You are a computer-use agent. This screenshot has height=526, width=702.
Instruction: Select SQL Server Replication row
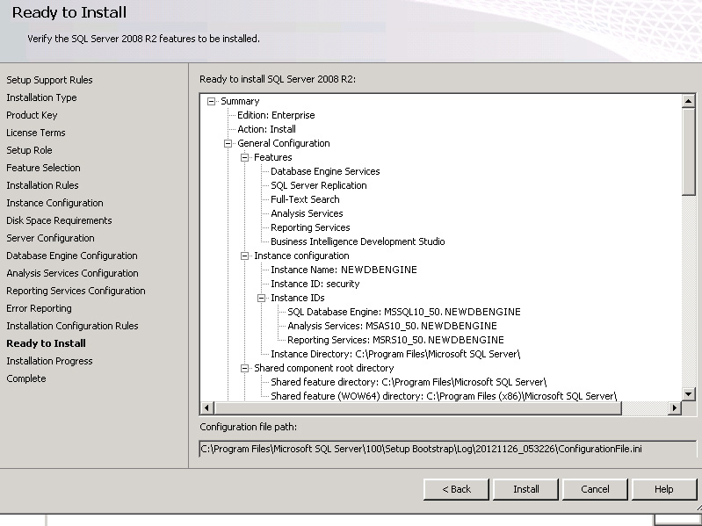[x=318, y=185]
